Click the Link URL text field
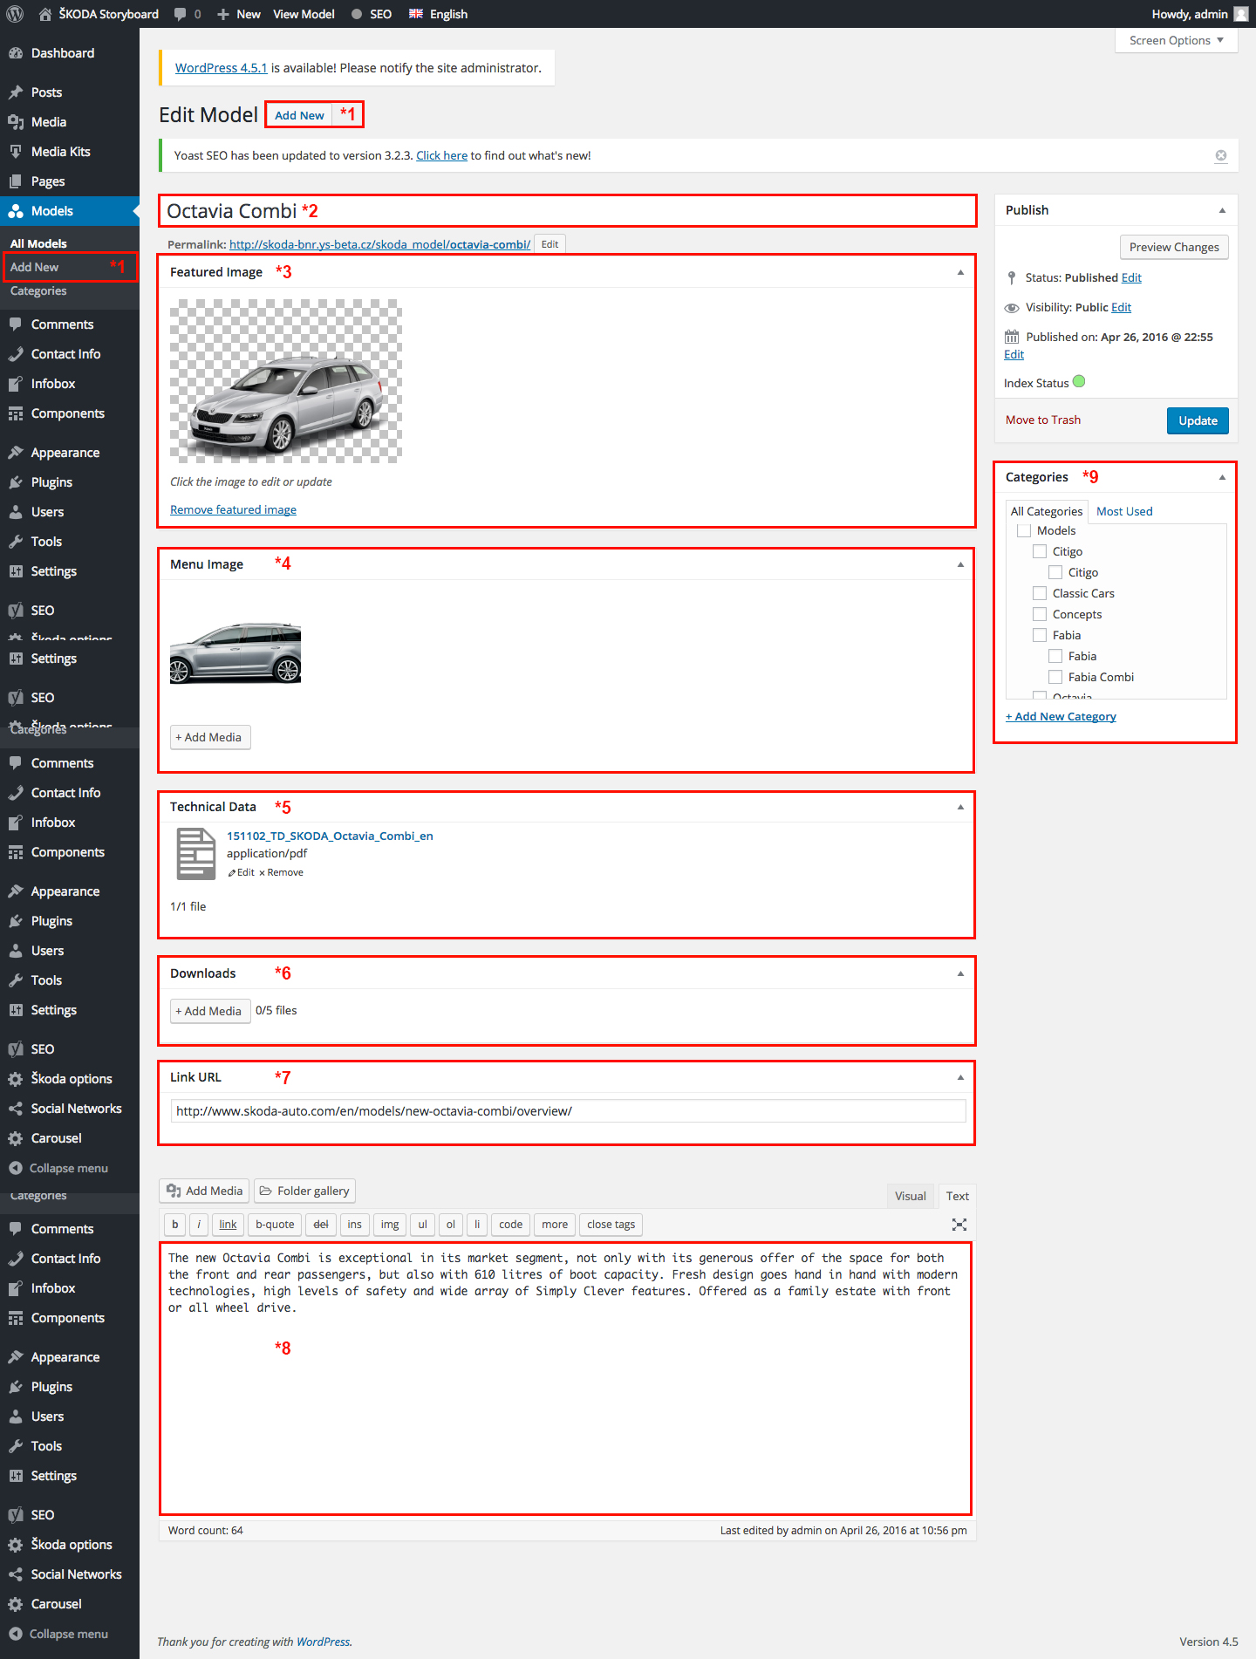Viewport: 1256px width, 1659px height. click(x=569, y=1111)
